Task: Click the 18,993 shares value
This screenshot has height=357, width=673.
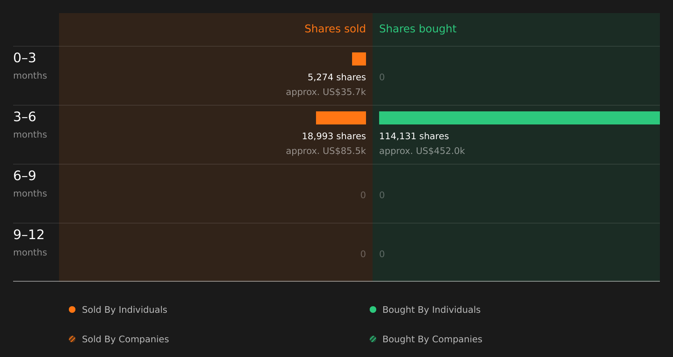Action: 334,136
